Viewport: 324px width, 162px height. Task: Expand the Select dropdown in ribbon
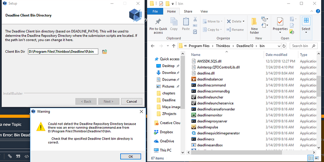(x=306, y=33)
